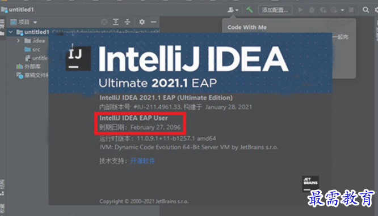This screenshot has width=378, height=216.
Task: Open project panel gear options
Action: (142, 22)
